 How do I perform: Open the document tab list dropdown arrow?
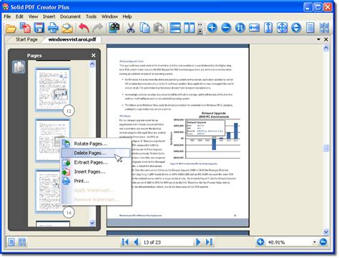(318, 39)
